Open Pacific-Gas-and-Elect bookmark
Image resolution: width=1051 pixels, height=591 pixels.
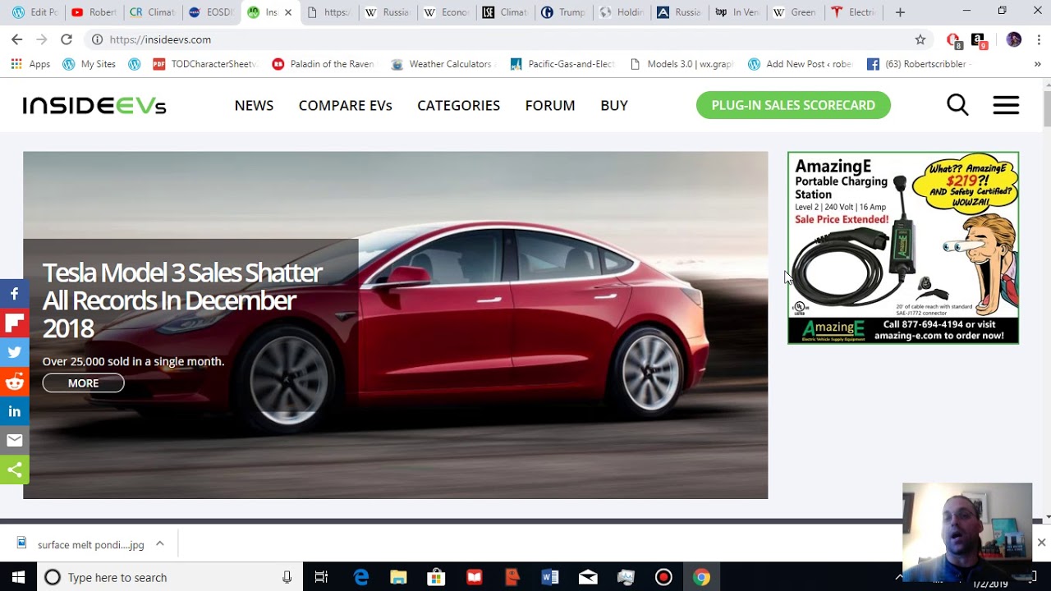[x=562, y=64]
